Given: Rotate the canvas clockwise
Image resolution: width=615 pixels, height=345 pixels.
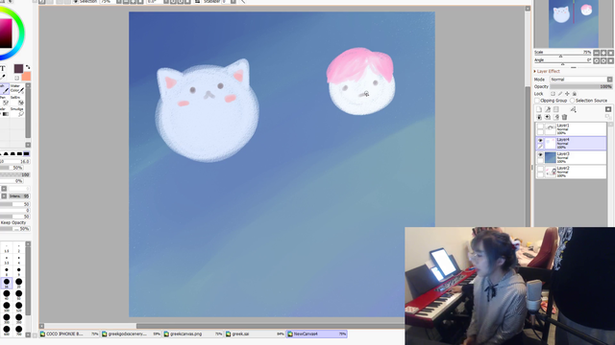Looking at the screenshot, I should click(x=603, y=60).
